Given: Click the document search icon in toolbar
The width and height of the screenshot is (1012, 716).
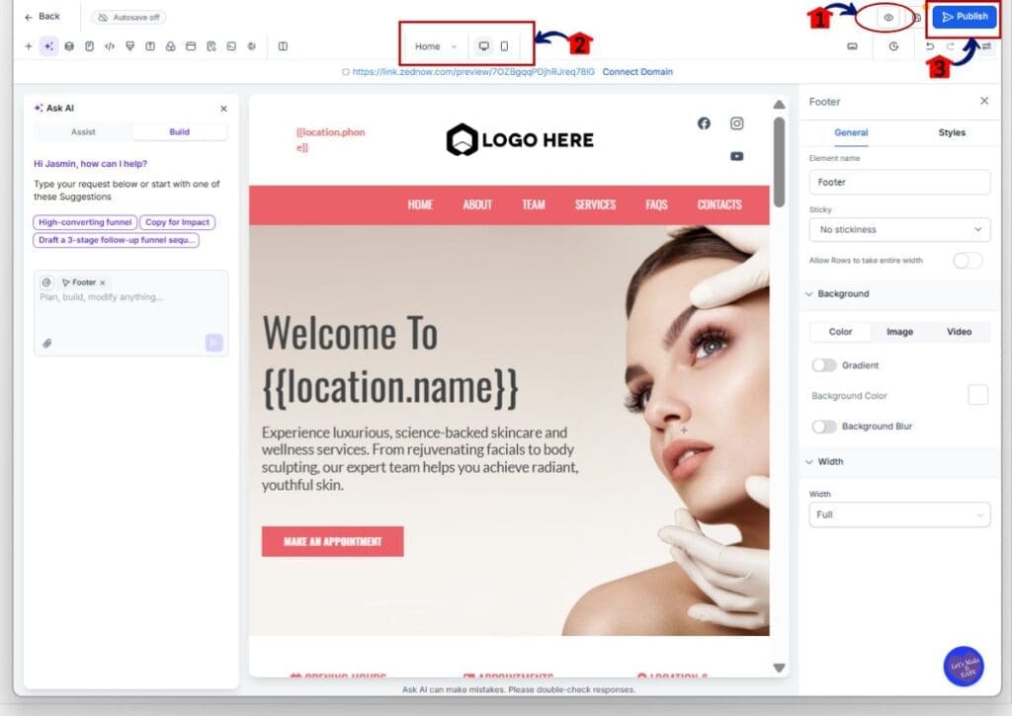Looking at the screenshot, I should point(211,46).
